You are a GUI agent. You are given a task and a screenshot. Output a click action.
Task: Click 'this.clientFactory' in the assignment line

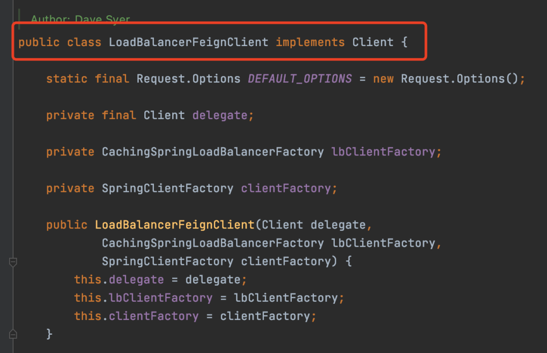point(136,316)
